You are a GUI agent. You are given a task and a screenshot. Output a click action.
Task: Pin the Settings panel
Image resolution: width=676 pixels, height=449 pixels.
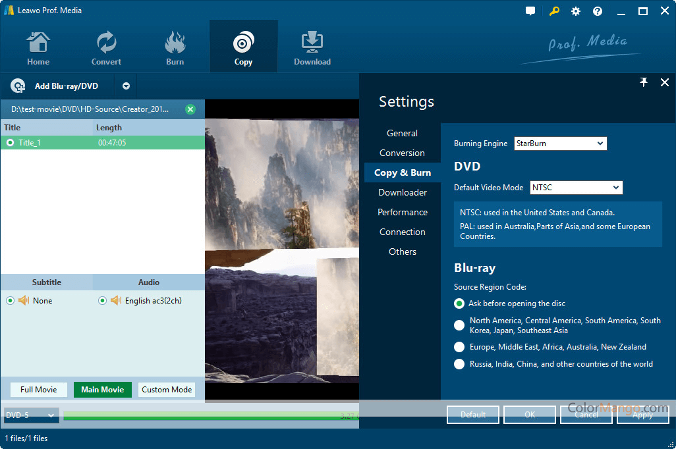click(x=644, y=82)
